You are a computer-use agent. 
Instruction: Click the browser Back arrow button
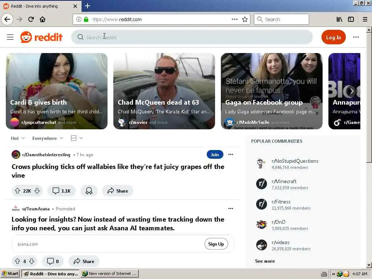tap(7, 19)
